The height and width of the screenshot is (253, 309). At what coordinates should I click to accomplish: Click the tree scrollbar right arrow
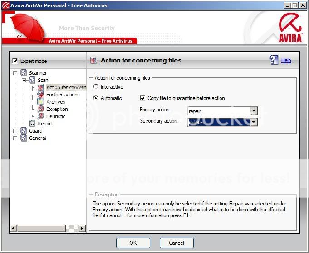[x=82, y=229]
